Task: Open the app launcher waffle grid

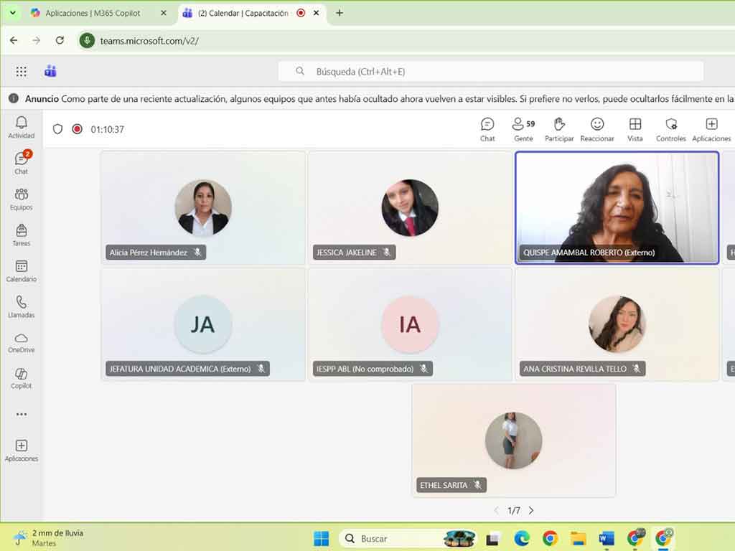Action: coord(22,71)
